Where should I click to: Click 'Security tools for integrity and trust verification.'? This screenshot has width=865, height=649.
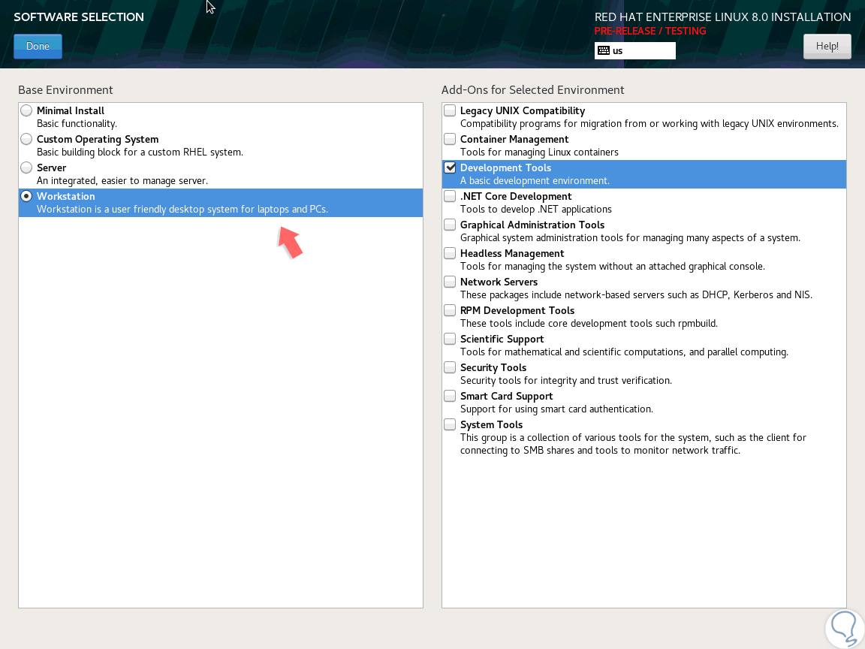(566, 381)
